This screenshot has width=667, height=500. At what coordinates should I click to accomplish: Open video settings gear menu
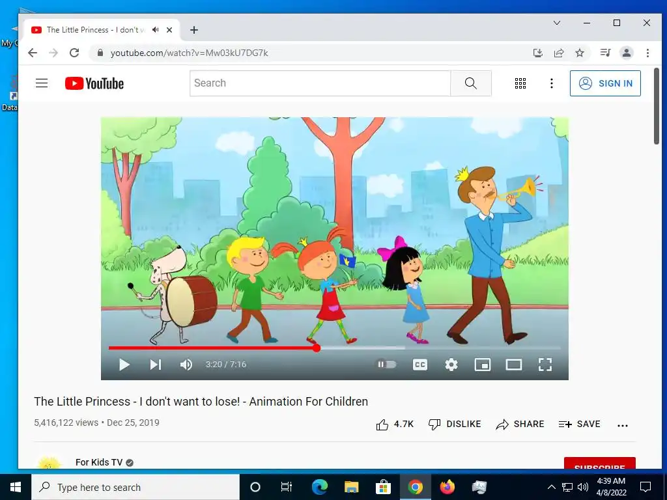(451, 365)
